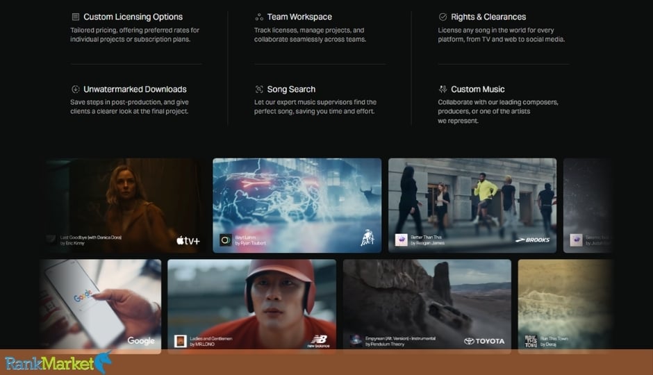Select the 'Better Than This' song title
This screenshot has width=653, height=375.
tap(426, 237)
